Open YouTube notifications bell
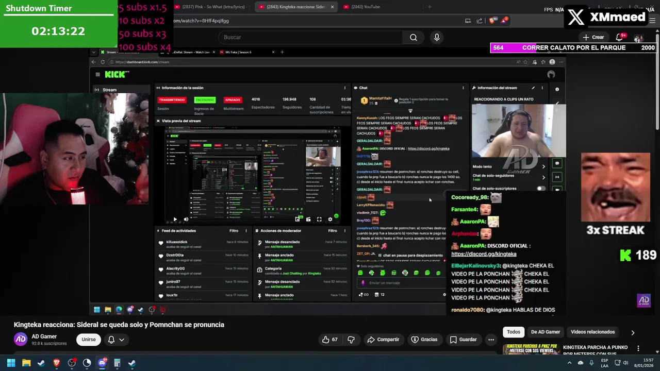 coord(620,37)
